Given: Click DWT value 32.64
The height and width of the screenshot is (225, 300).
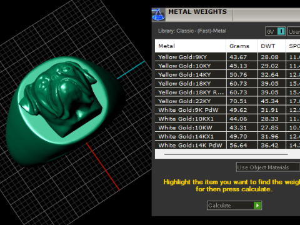Looking at the screenshot, I should [x=270, y=74].
